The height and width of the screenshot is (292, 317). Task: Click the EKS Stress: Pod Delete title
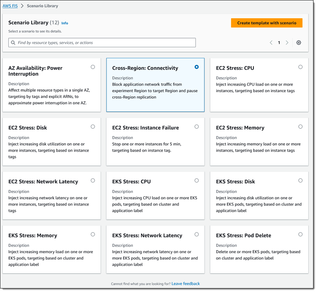(243, 235)
